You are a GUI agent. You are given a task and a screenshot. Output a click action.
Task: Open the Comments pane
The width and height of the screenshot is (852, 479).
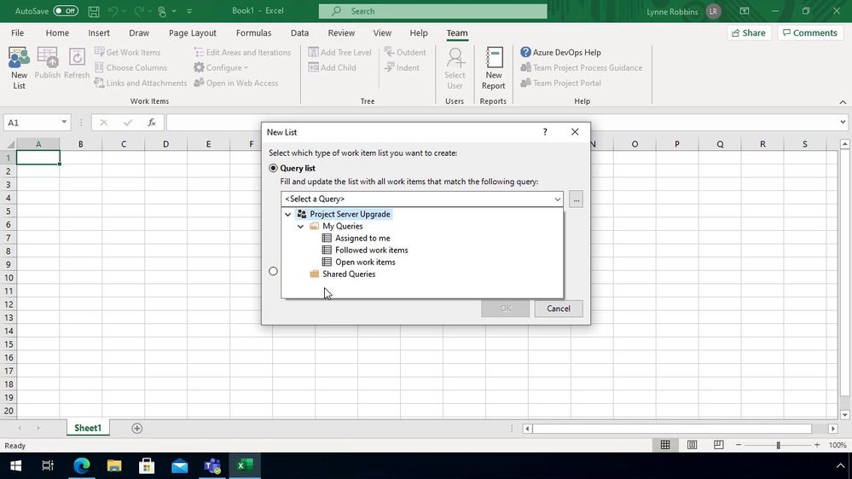(810, 32)
